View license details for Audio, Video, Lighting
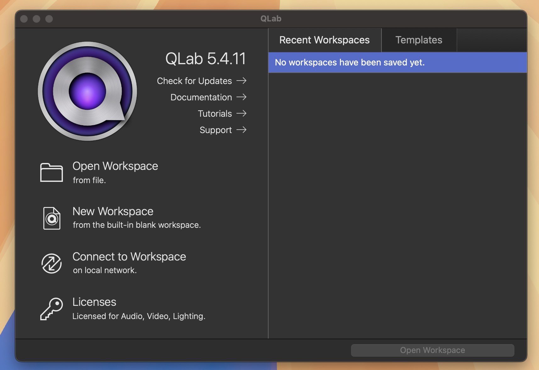The image size is (539, 370). 94,302
